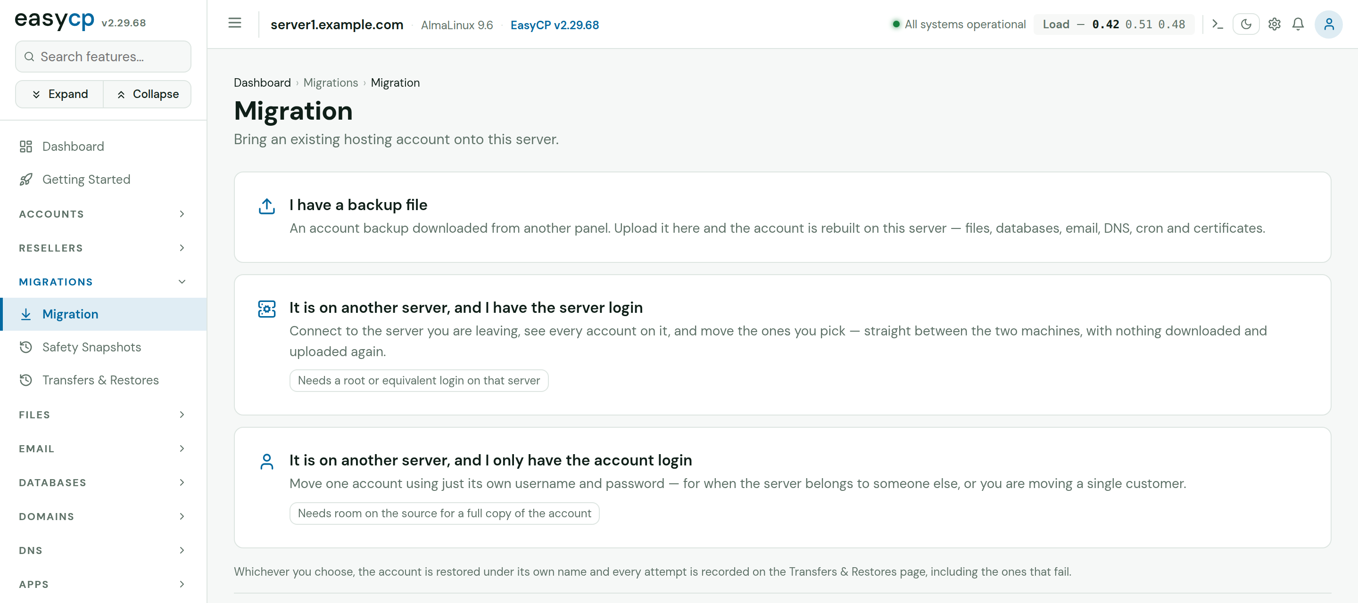Click the Migration download arrow icon
Screen dimensions: 1358x603
[x=26, y=314]
